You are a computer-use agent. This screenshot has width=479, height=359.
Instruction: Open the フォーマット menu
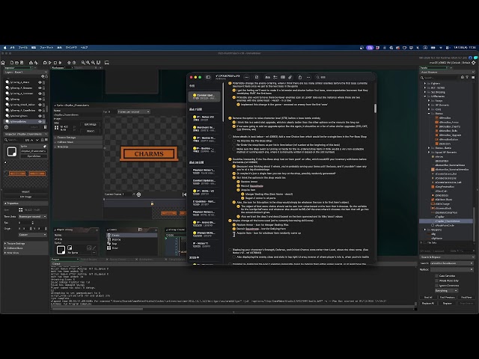(46, 48)
